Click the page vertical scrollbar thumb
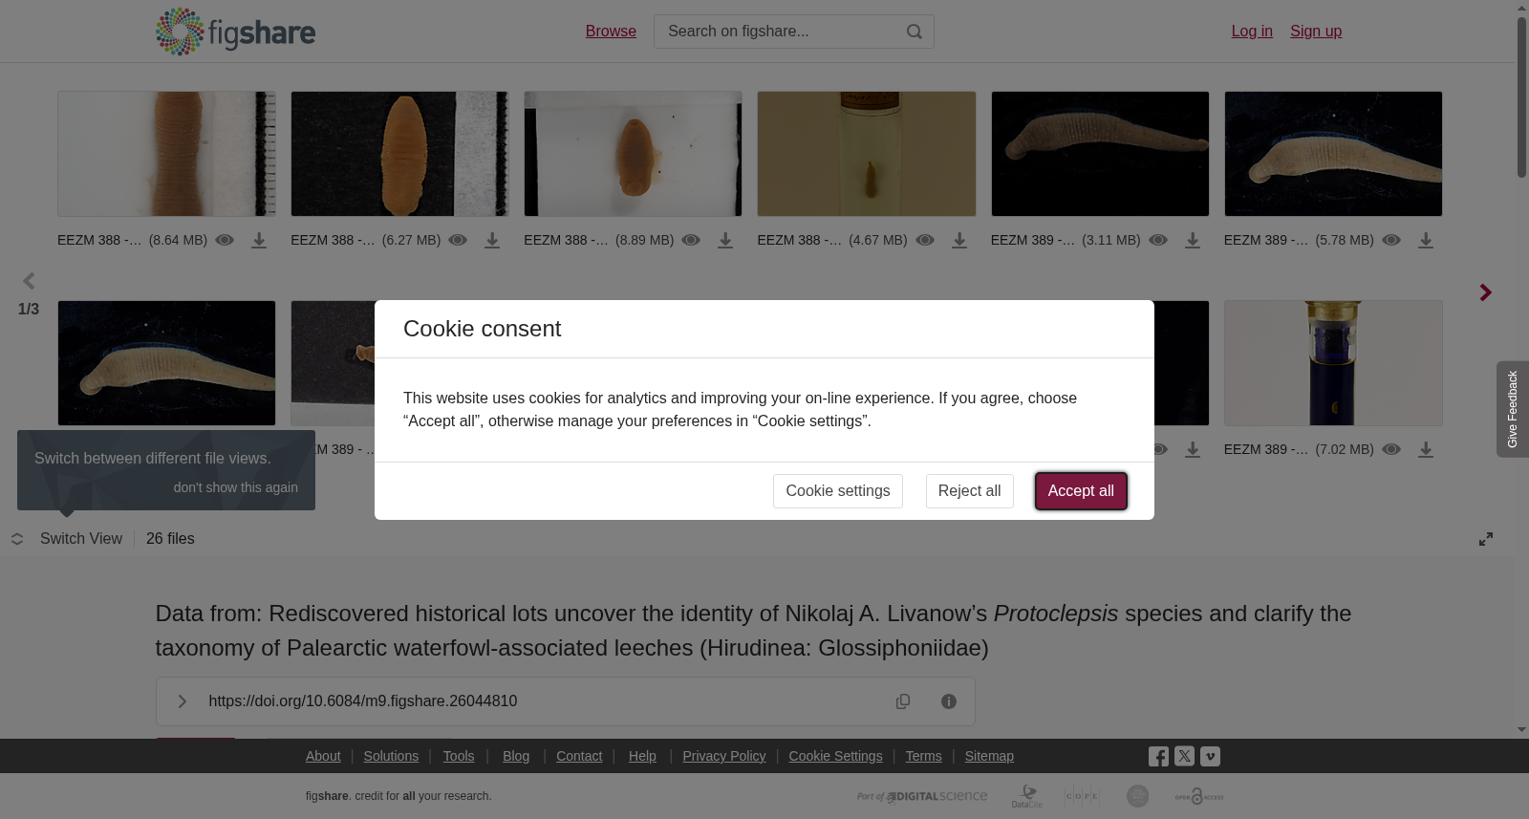 coord(1521,96)
